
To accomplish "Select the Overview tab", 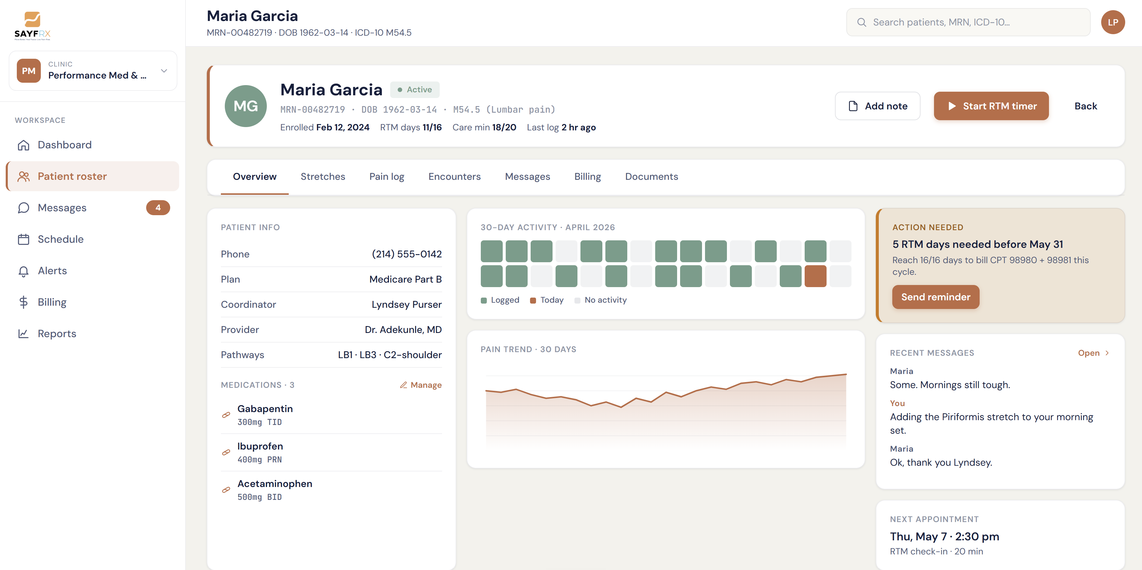I will coord(255,177).
